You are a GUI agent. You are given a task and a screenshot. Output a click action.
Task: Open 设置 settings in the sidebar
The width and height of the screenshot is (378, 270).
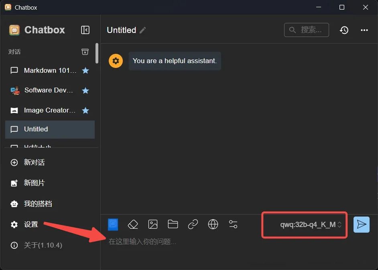(31, 225)
